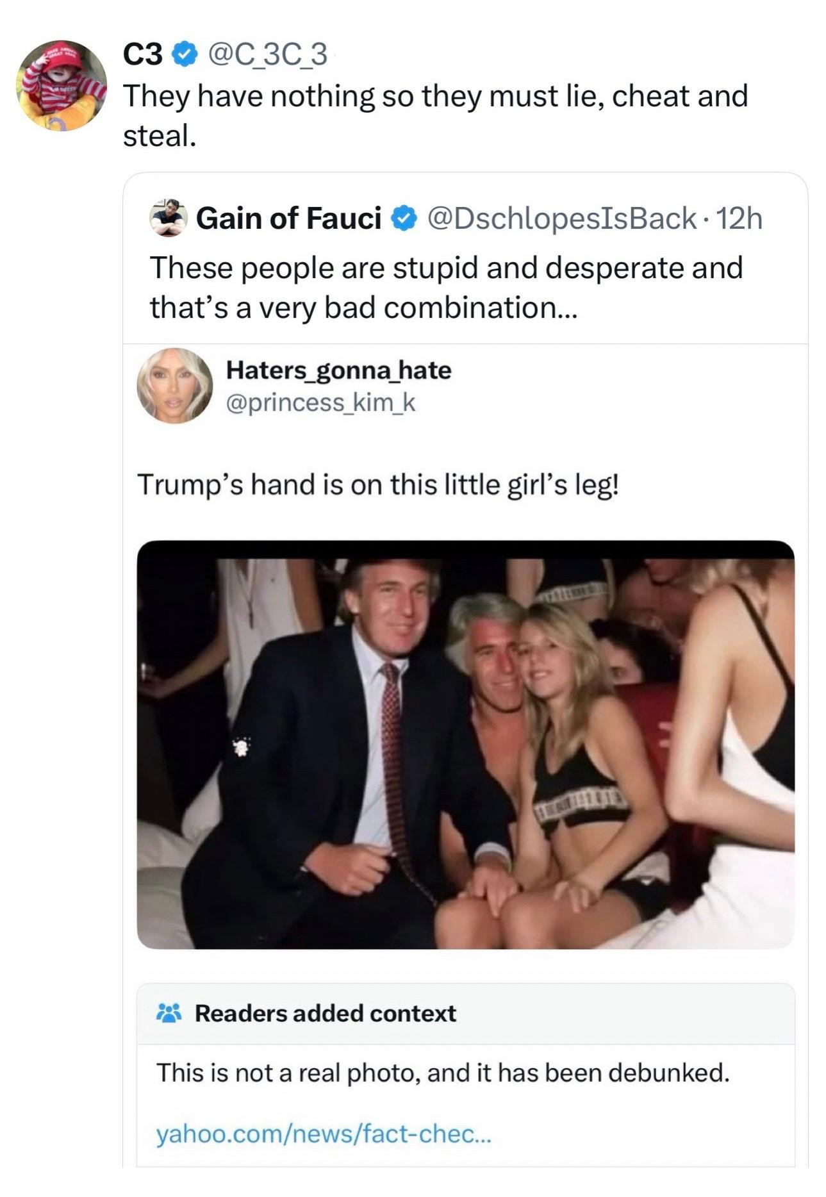Viewport: 826px width, 1197px height.
Task: Open the Haters_gonna_hate profile picture
Action: click(x=174, y=386)
